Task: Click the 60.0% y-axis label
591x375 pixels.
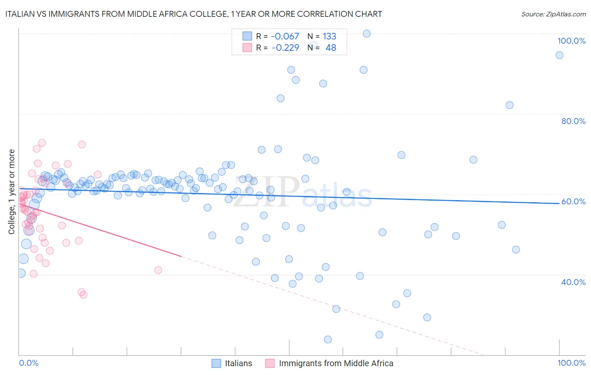Action: point(573,201)
